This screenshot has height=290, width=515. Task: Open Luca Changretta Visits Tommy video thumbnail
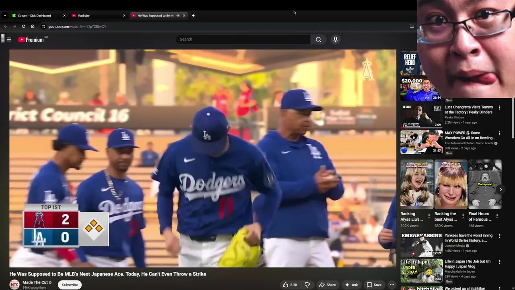point(421,116)
